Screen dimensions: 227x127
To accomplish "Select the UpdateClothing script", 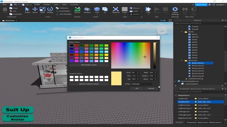I will pyautogui.click(x=195, y=79).
